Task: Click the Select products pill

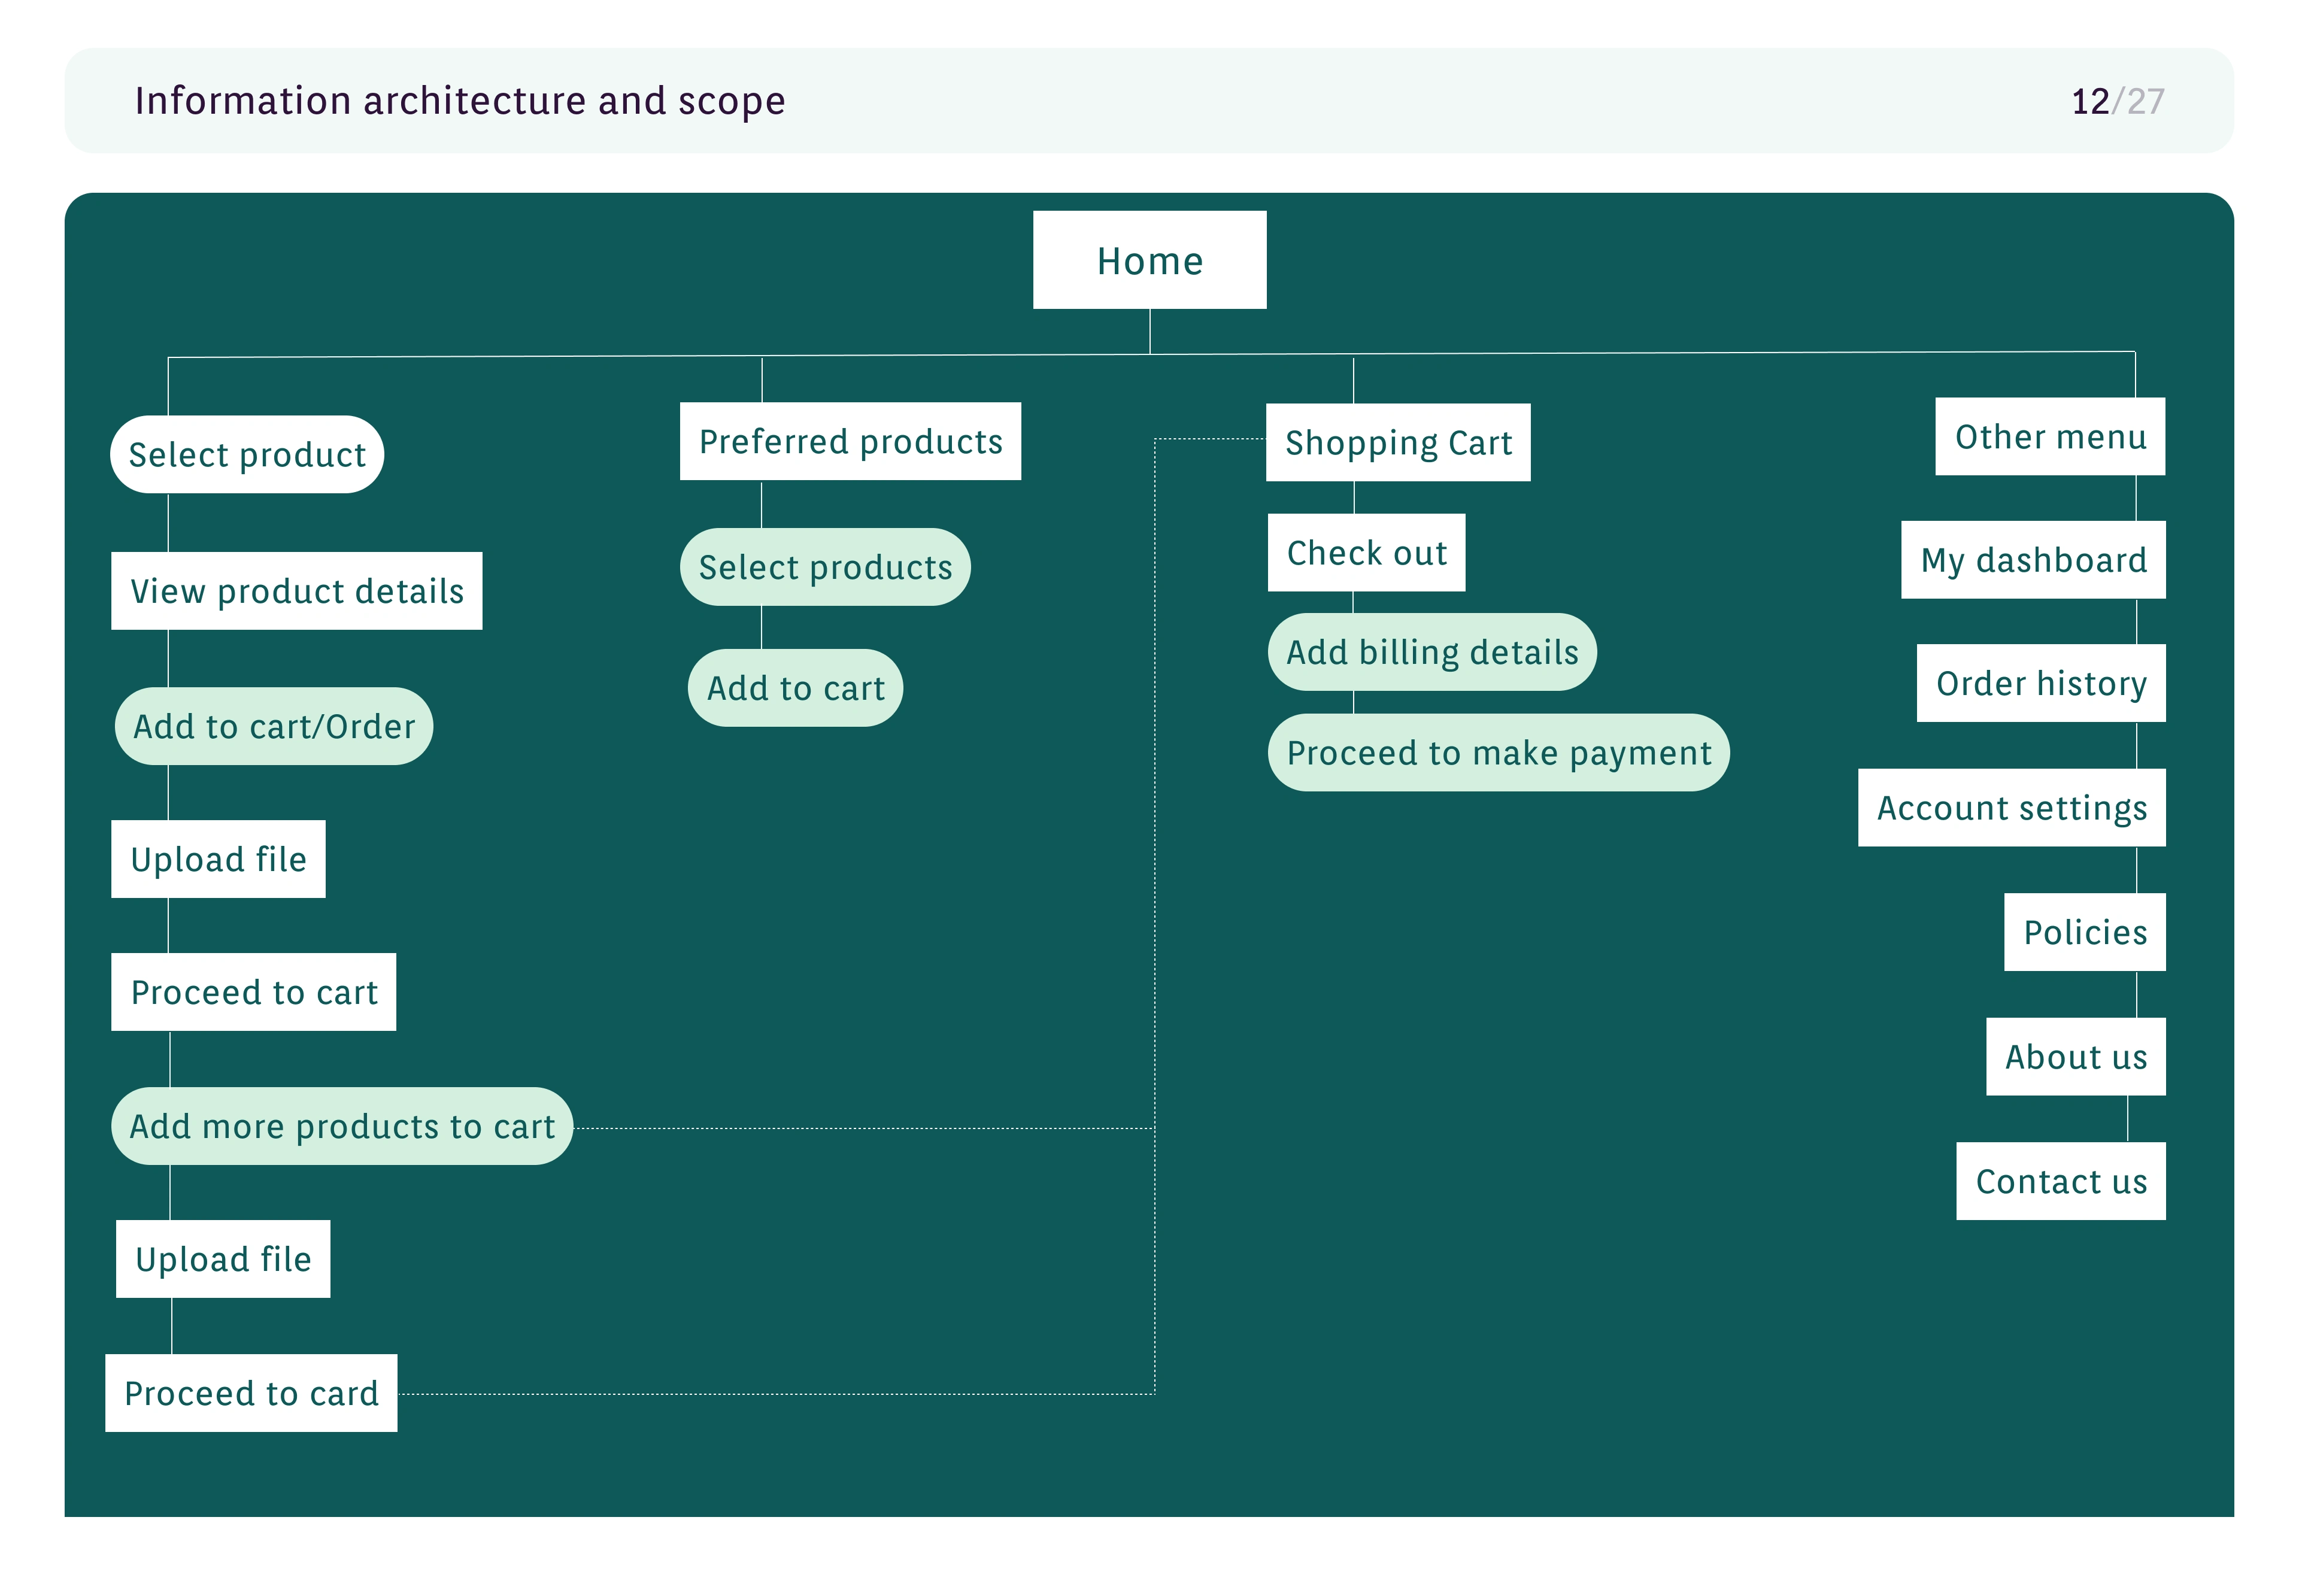Action: coord(824,566)
